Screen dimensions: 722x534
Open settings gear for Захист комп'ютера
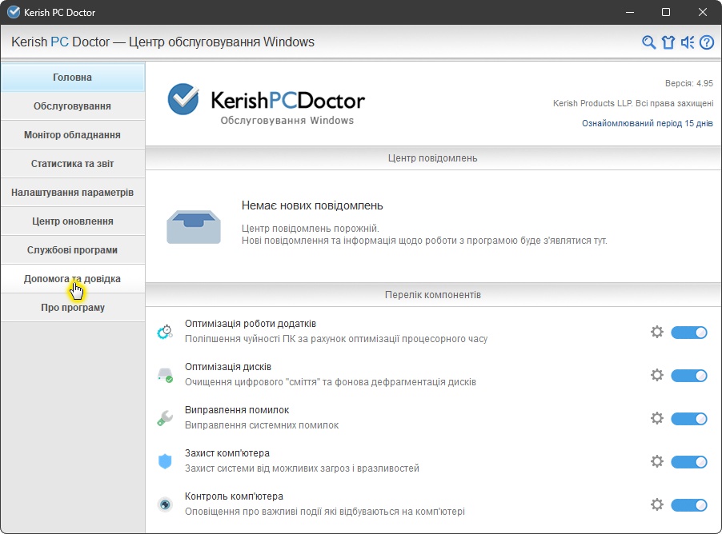[x=657, y=461]
